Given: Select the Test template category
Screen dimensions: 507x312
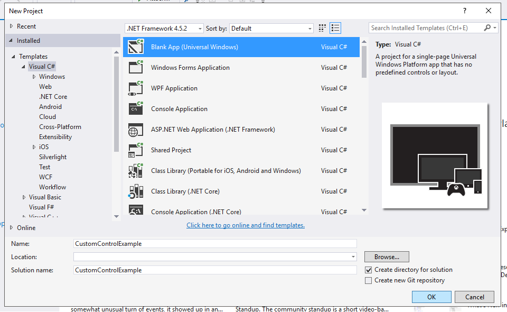Looking at the screenshot, I should (x=44, y=167).
